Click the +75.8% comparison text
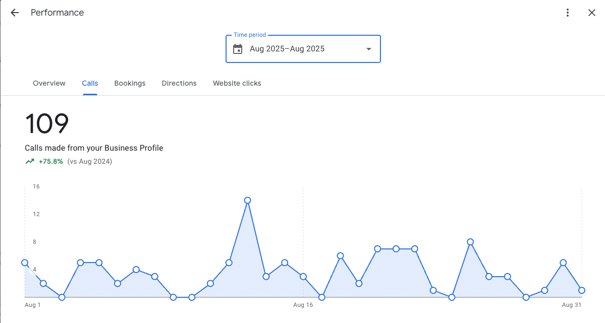Screen dimensions: 605x323 pyautogui.click(x=51, y=162)
